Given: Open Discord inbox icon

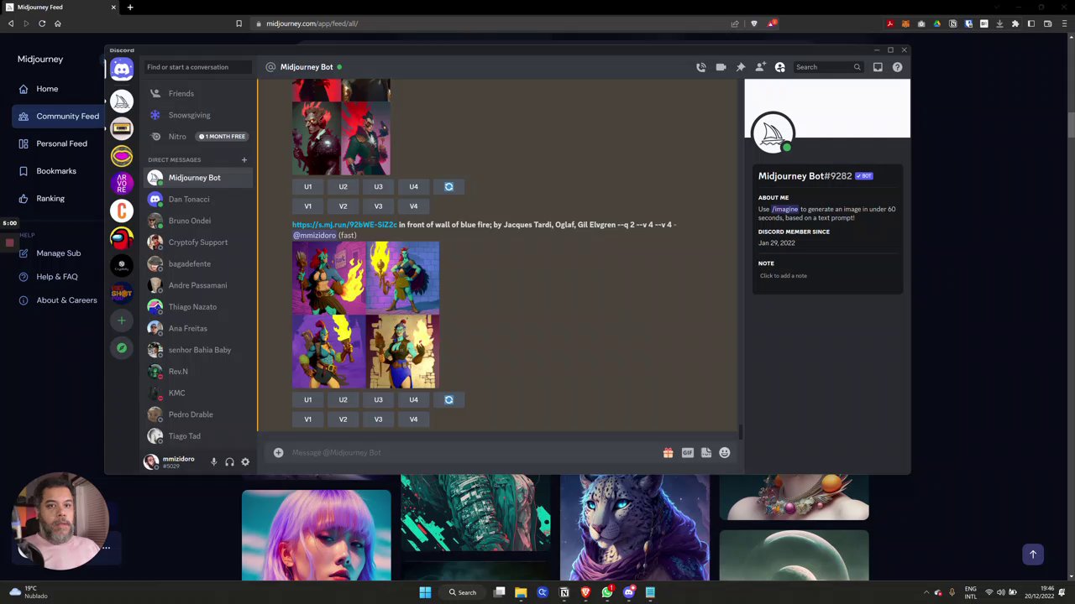Looking at the screenshot, I should 878,67.
